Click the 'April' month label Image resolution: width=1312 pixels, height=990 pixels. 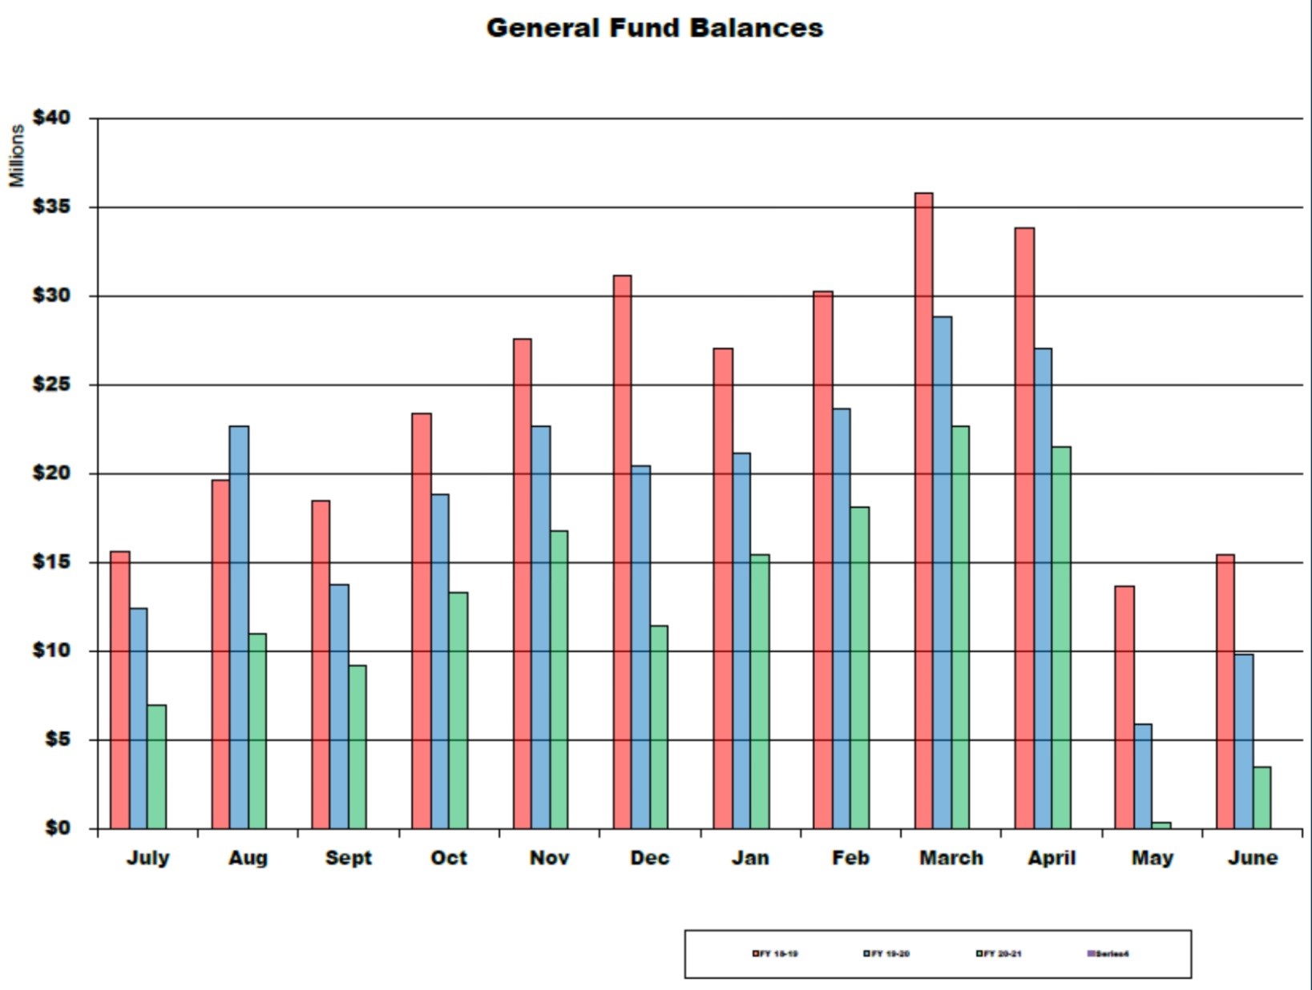pyautogui.click(x=1052, y=859)
